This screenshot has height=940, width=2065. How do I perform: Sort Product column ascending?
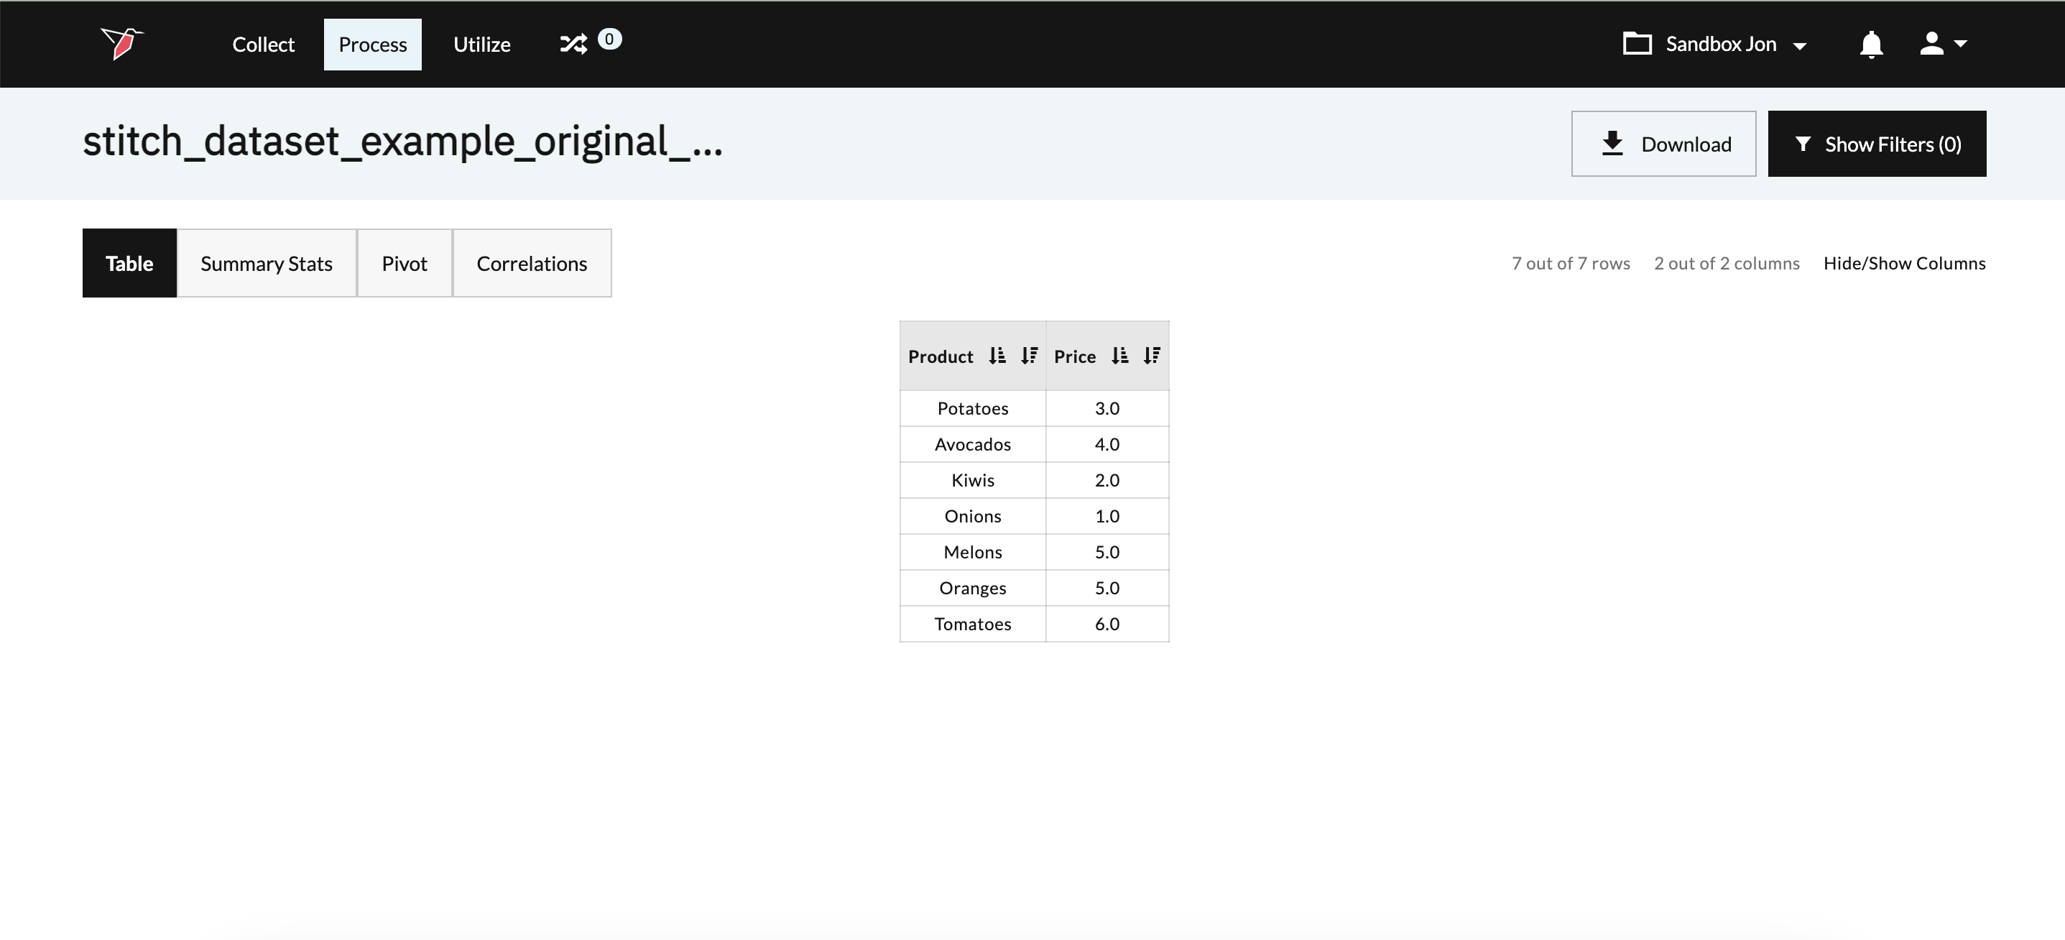tap(997, 356)
